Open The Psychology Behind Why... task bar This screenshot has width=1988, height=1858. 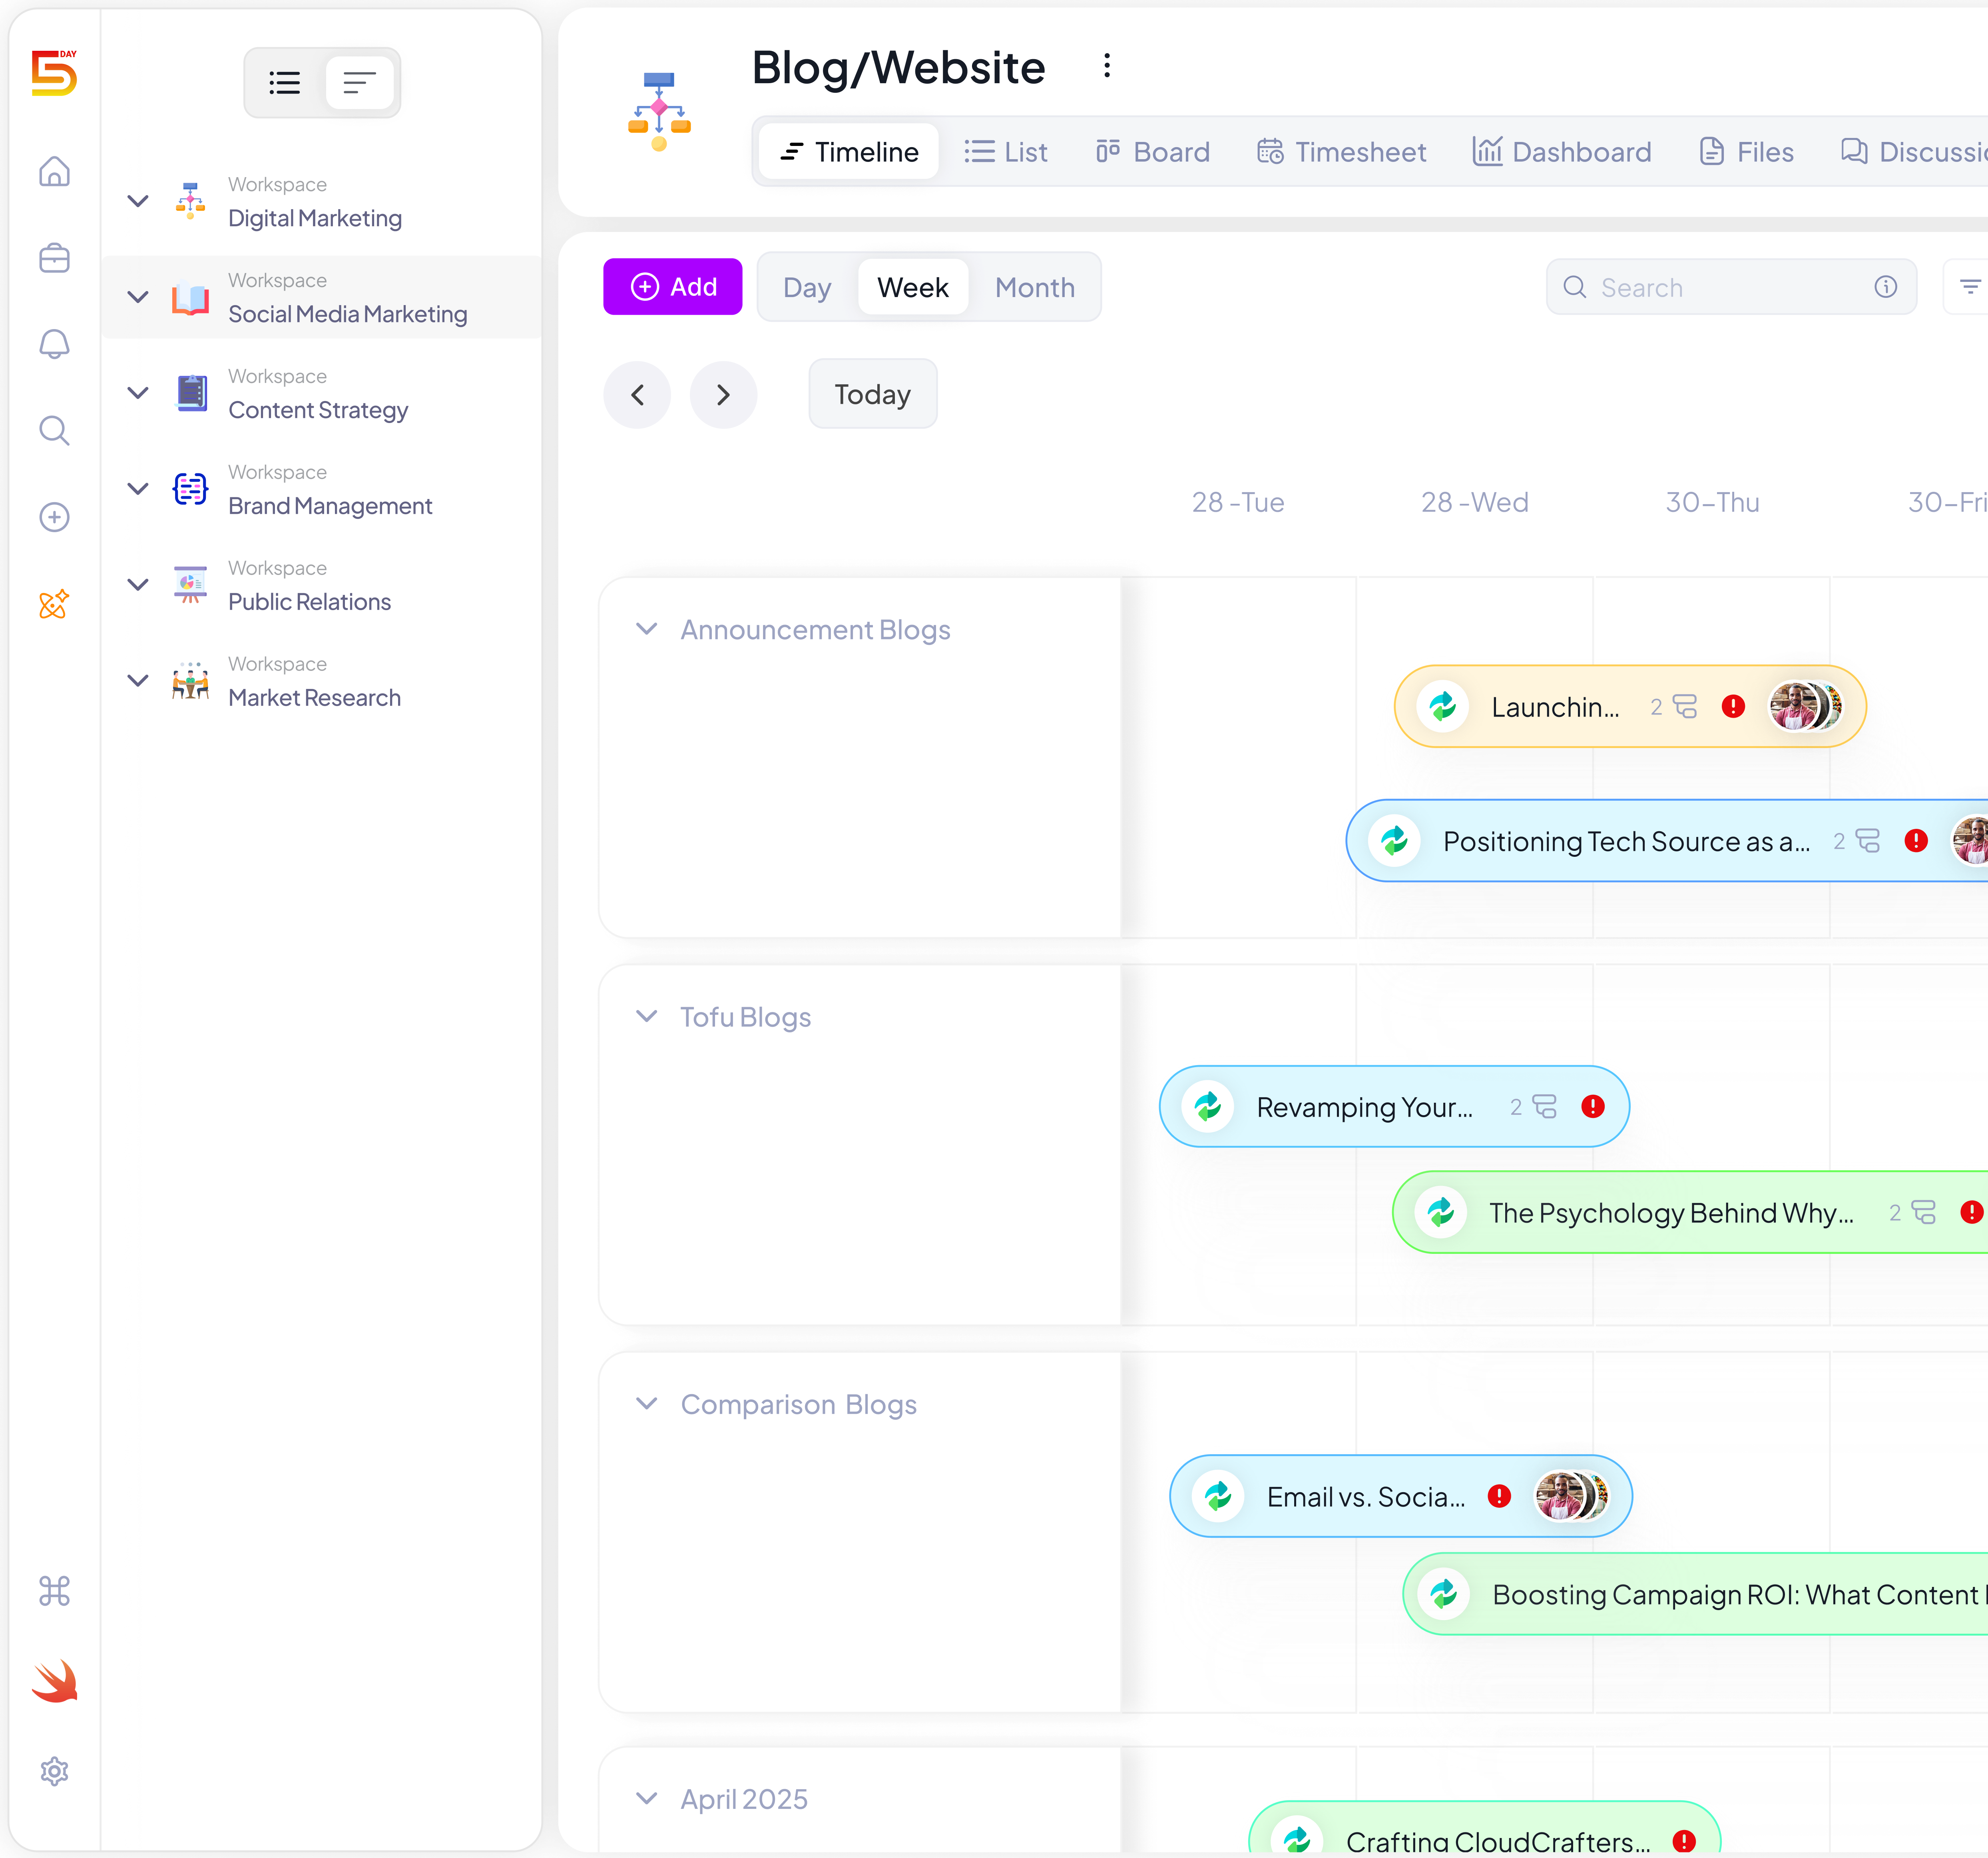[1690, 1213]
